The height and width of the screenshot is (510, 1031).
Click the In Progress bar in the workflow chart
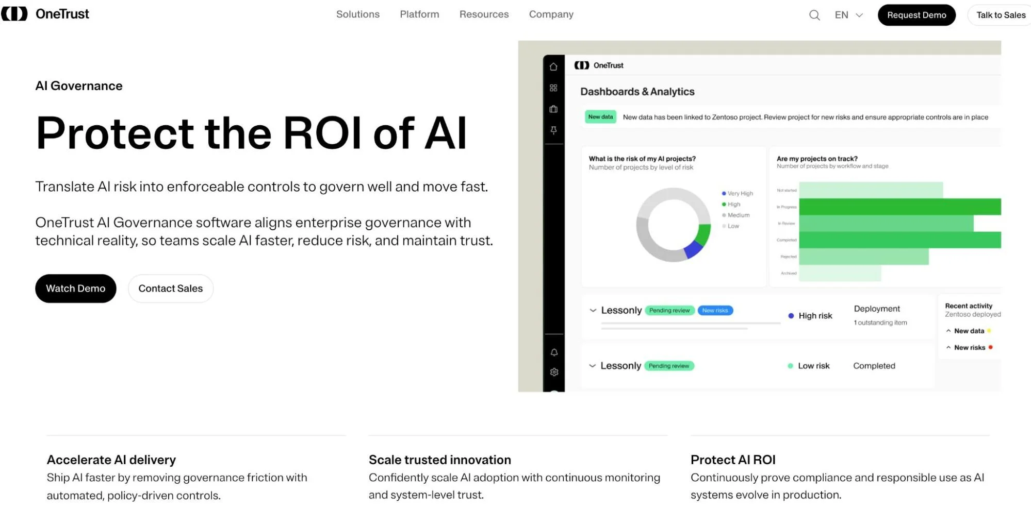(x=900, y=207)
